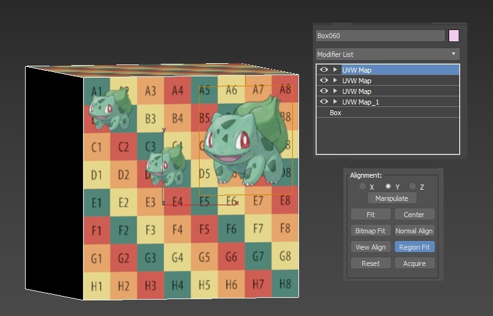Toggle the Region Fit button
493x316 pixels.
(414, 247)
